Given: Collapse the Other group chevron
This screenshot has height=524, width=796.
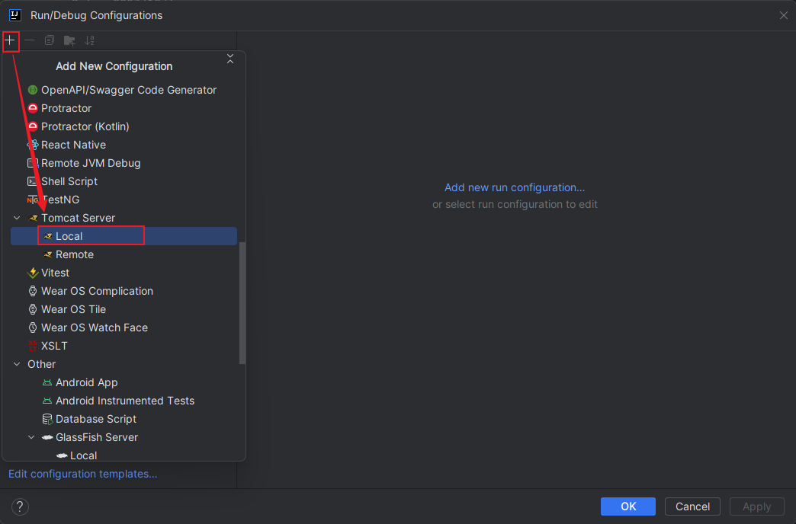Looking at the screenshot, I should click(18, 364).
